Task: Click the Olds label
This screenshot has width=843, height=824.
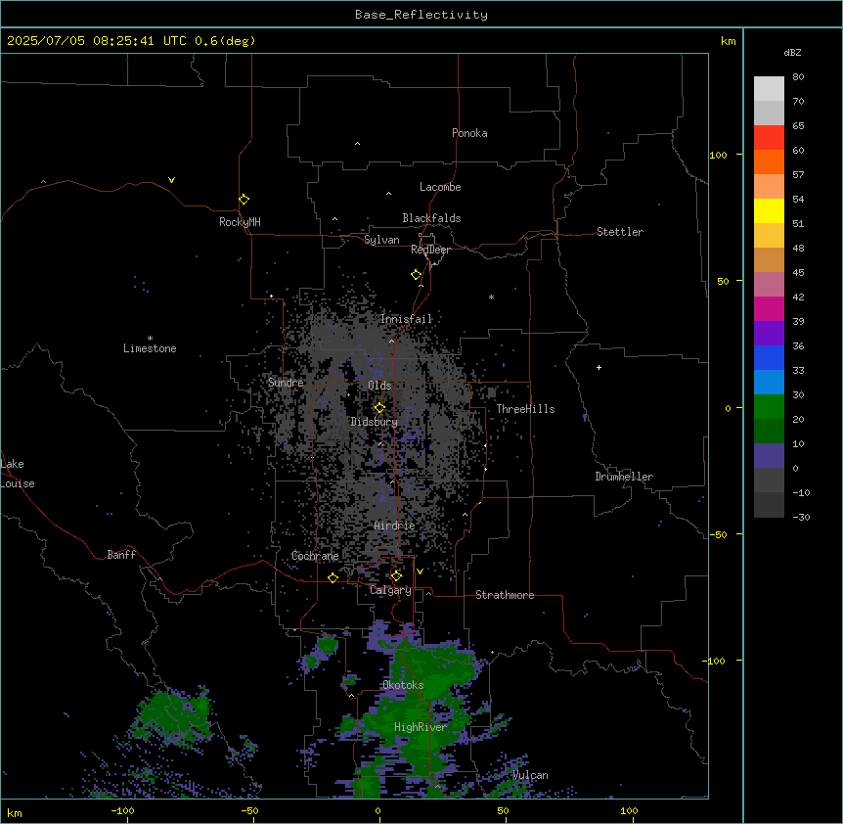Action: click(x=379, y=386)
